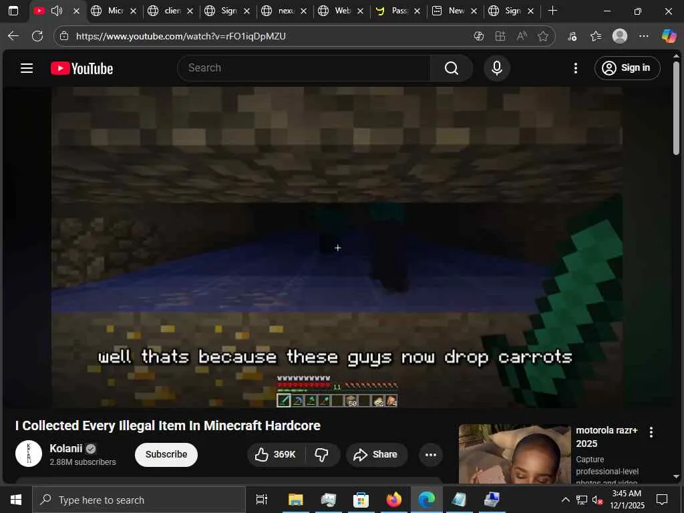Viewport: 684px width, 513px height.
Task: Open Edge Settings and more menu
Action: (644, 36)
